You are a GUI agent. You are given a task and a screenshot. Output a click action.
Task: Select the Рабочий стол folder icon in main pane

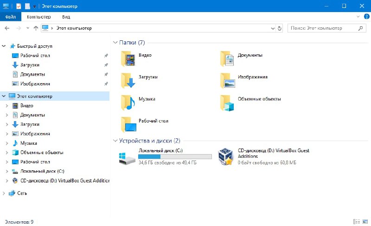(x=128, y=124)
